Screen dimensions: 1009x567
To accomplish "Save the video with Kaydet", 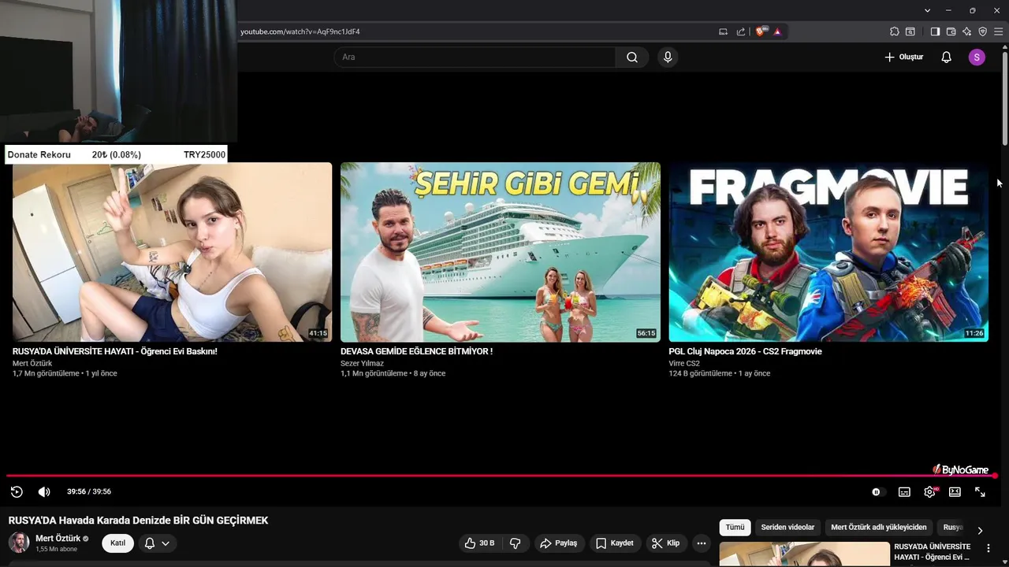I will pyautogui.click(x=615, y=543).
